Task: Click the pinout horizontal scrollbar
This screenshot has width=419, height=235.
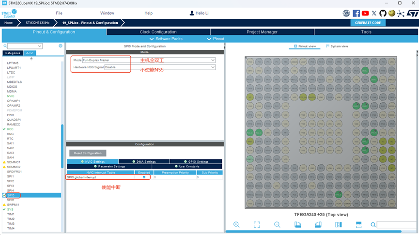Action: [313, 231]
